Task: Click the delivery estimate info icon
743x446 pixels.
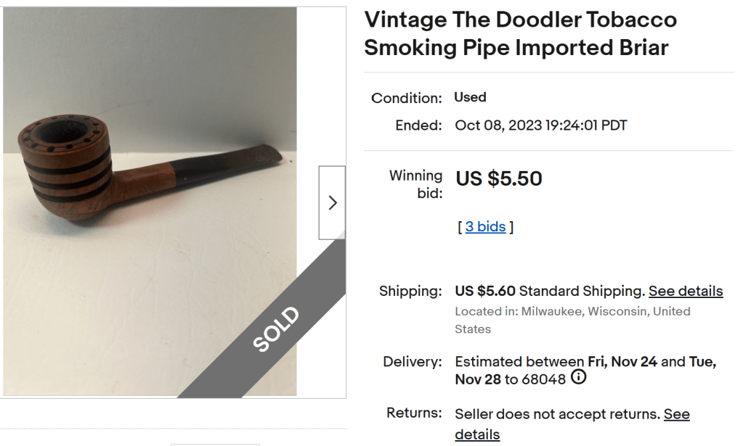Action: (579, 378)
